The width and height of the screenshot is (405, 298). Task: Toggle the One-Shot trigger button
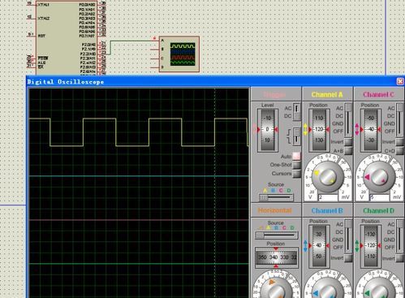coord(297,165)
